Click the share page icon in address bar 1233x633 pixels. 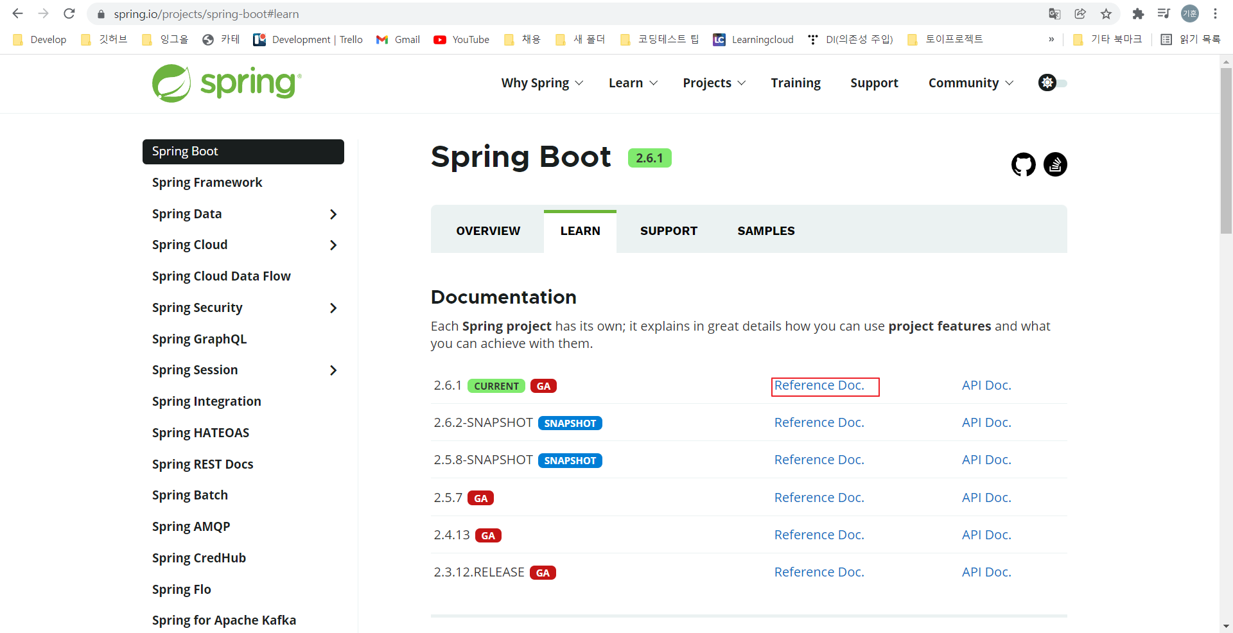tap(1080, 13)
